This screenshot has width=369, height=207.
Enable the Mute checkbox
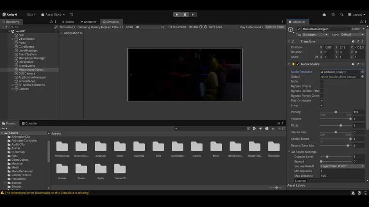click(x=321, y=81)
